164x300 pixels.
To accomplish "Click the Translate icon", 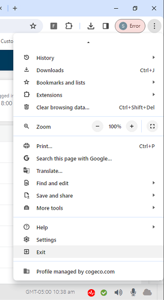I will 26,171.
